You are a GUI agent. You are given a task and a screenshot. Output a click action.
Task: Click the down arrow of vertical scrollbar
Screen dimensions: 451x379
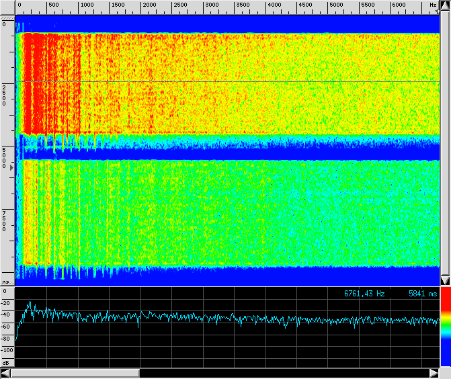(x=444, y=280)
